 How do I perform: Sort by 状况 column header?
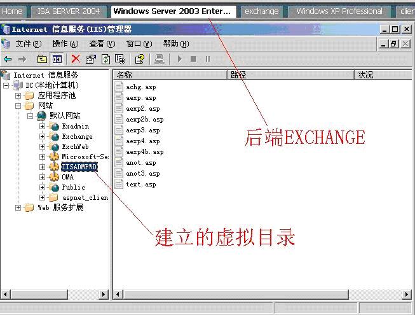pyautogui.click(x=383, y=75)
